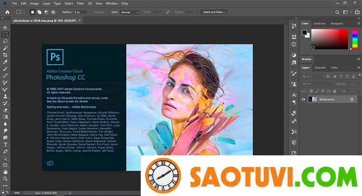Image resolution: width=362 pixels, height=196 pixels.
Task: Open the Paragraph panel icon
Action: click(294, 102)
